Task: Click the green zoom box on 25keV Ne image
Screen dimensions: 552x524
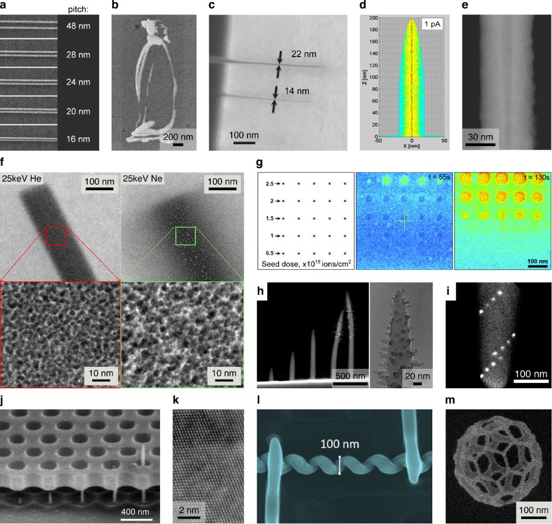Action: [x=185, y=236]
